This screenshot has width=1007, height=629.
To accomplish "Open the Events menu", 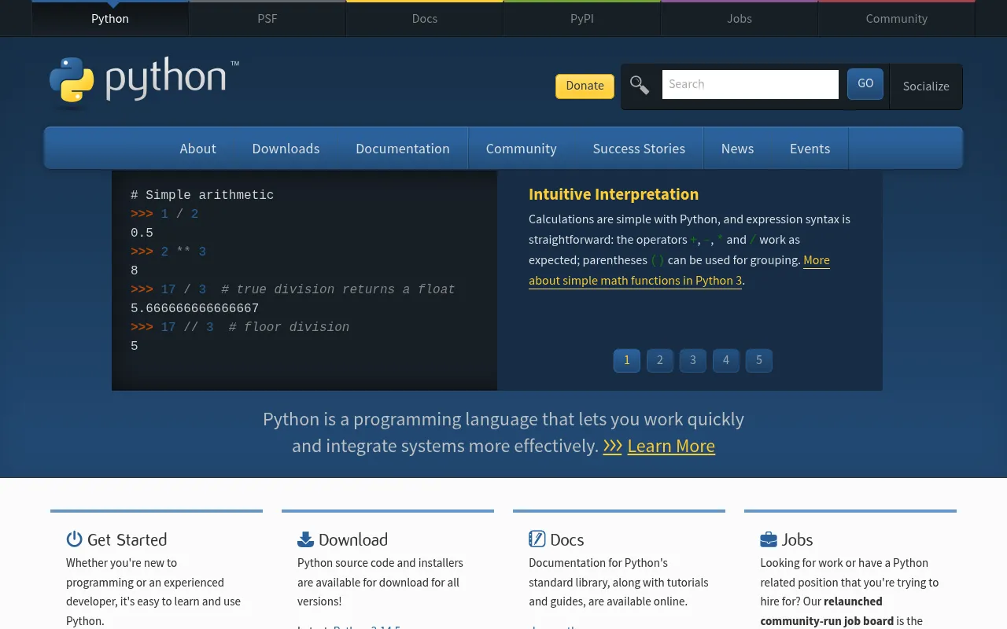I will tap(810, 149).
